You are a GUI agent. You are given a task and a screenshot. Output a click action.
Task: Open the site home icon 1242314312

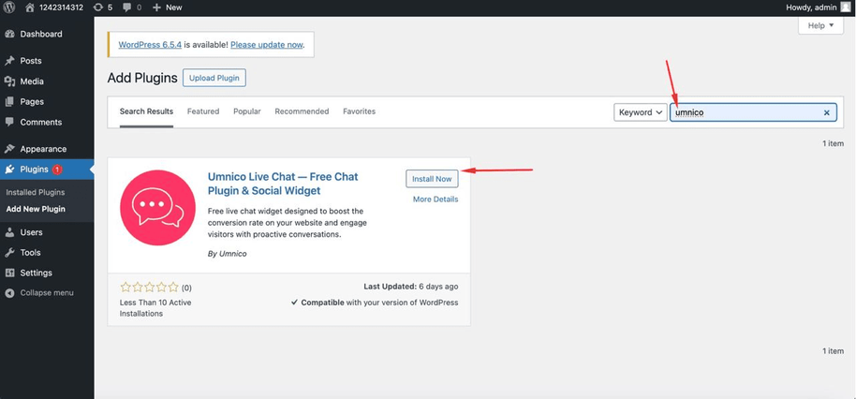[x=30, y=7]
